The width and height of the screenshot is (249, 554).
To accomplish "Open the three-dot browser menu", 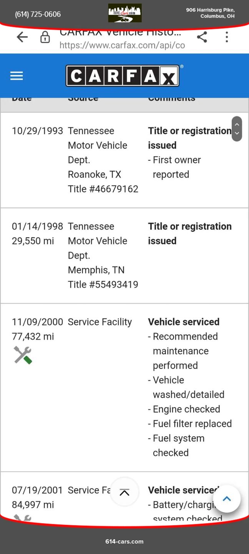I will point(227,37).
